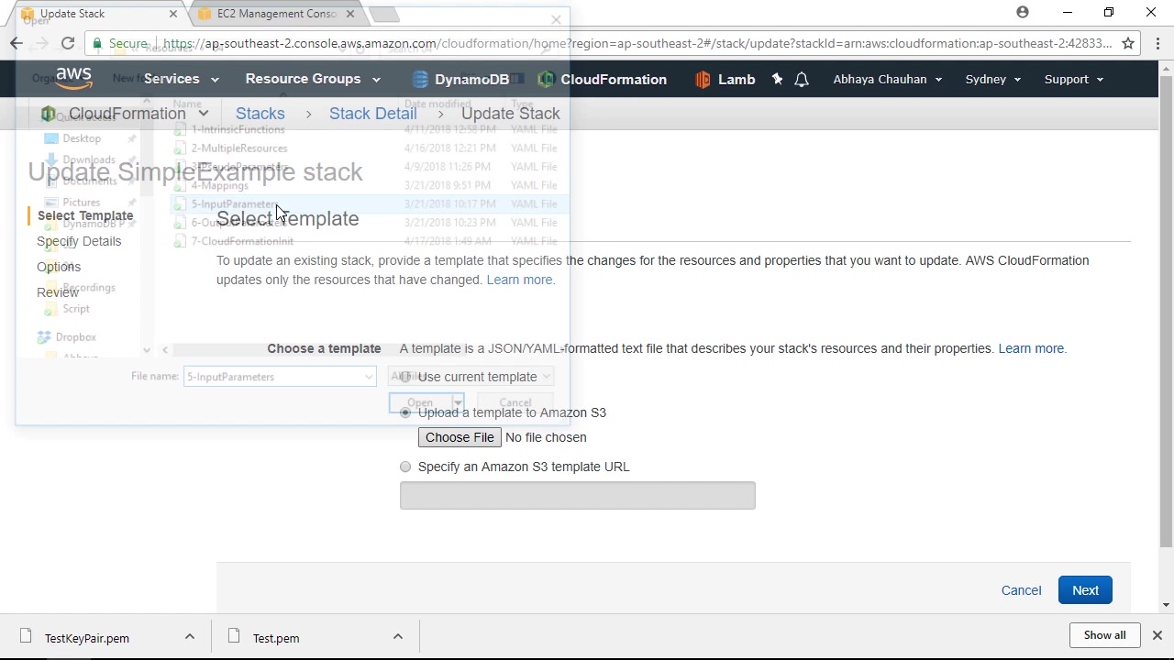Image resolution: width=1174 pixels, height=660 pixels.
Task: Close the Update Stack browser tab
Action: tap(172, 14)
